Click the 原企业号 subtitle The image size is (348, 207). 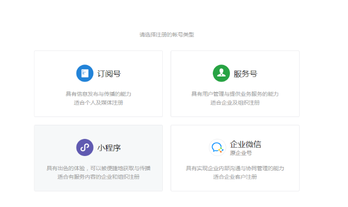pyautogui.click(x=241, y=153)
